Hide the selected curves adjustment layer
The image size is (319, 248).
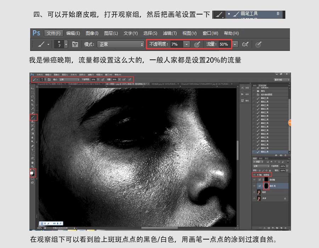(x=254, y=186)
